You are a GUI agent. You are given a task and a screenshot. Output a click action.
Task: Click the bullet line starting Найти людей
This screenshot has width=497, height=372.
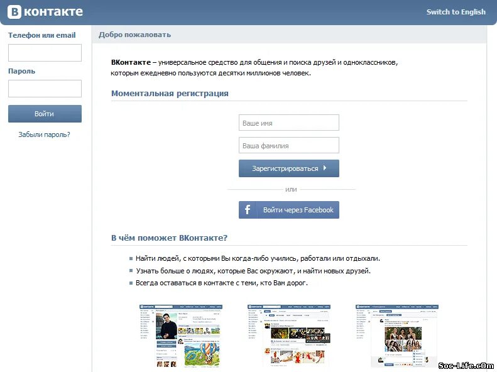point(258,258)
